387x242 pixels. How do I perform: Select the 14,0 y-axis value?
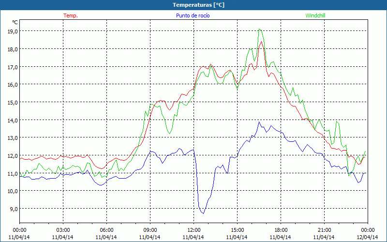tap(13, 120)
